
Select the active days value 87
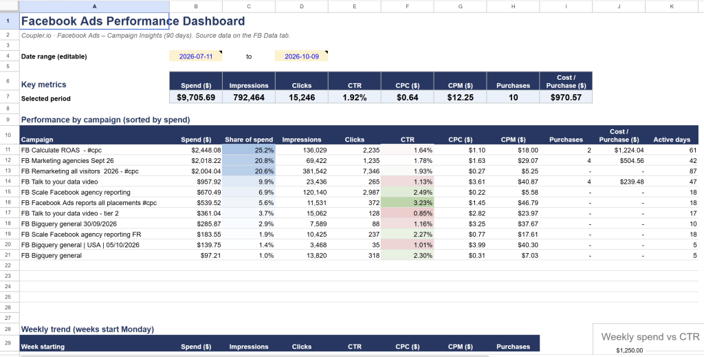[672, 171]
